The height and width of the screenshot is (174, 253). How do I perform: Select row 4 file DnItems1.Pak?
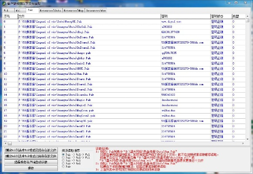(57, 43)
